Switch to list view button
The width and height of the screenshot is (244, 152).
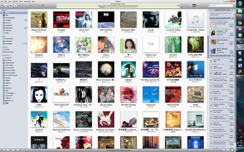click(191, 5)
